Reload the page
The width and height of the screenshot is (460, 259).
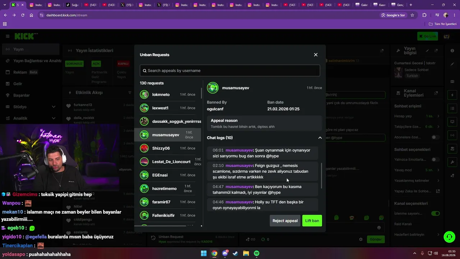click(23, 15)
